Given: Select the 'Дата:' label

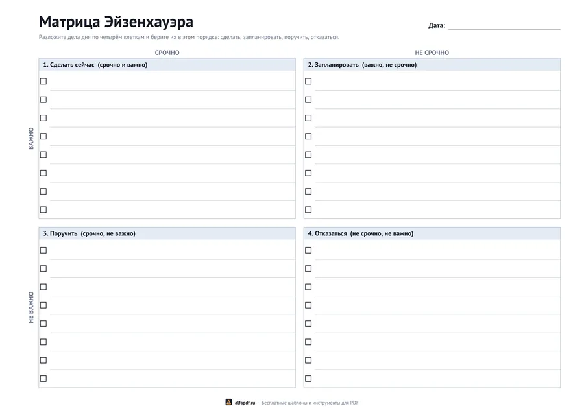Looking at the screenshot, I should (x=437, y=25).
